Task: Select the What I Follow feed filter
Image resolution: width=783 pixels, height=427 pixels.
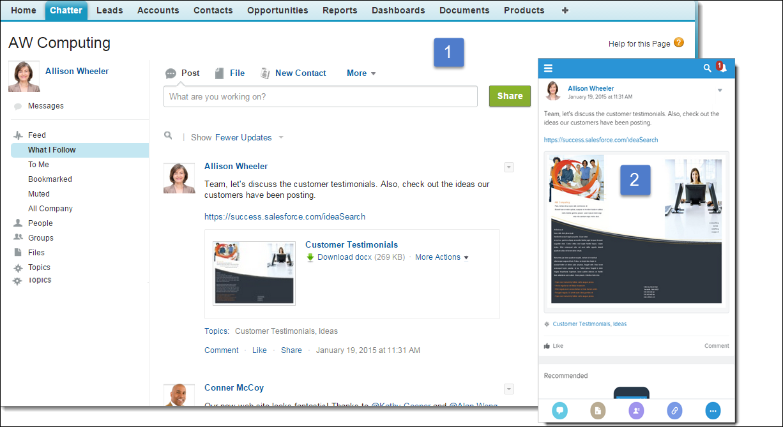Action: tap(80, 150)
